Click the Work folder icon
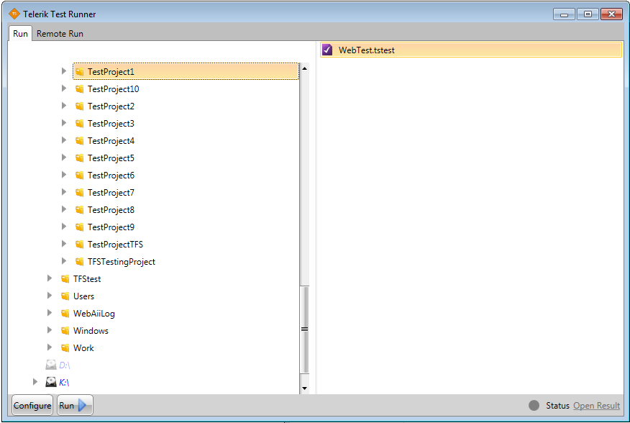Image resolution: width=630 pixels, height=423 pixels. 65,348
